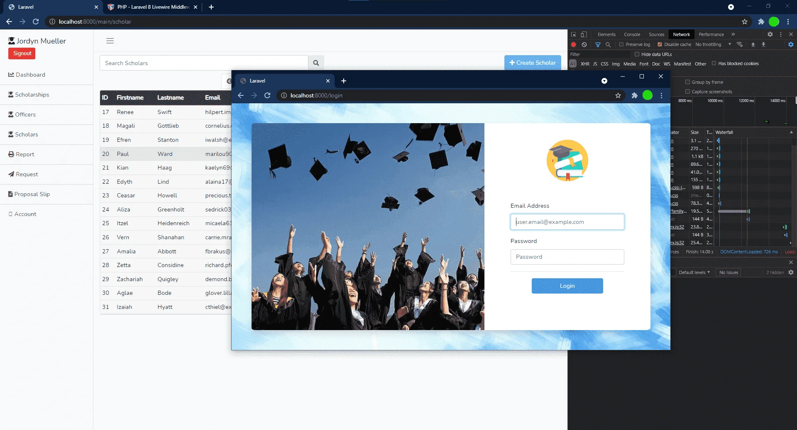Open the No throttling dropdown
Image resolution: width=797 pixels, height=430 pixels.
713,44
